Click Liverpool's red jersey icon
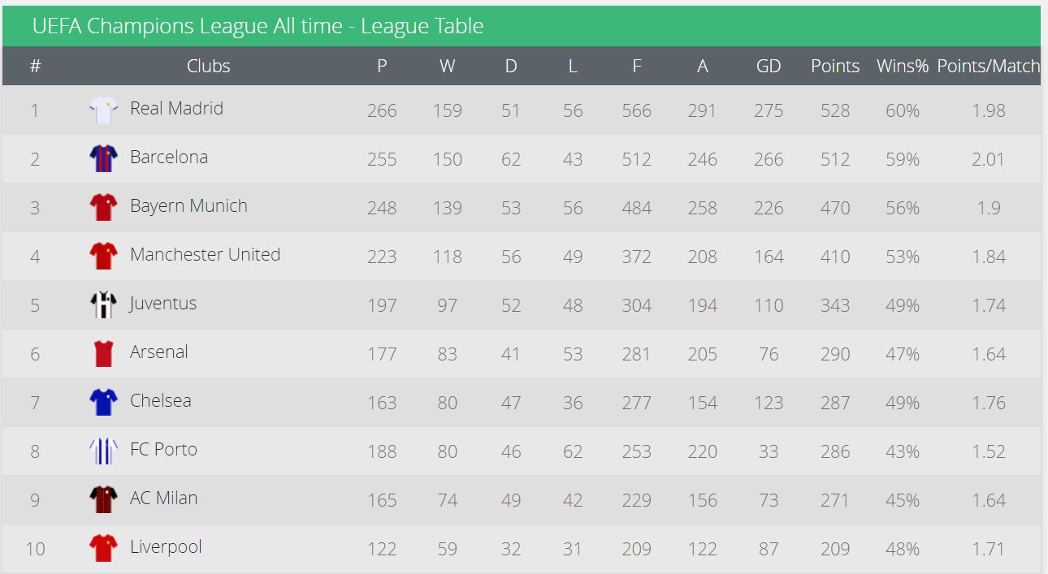 [103, 548]
